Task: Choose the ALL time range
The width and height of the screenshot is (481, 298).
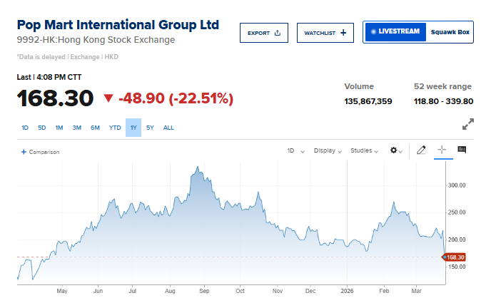Action: pyautogui.click(x=168, y=128)
